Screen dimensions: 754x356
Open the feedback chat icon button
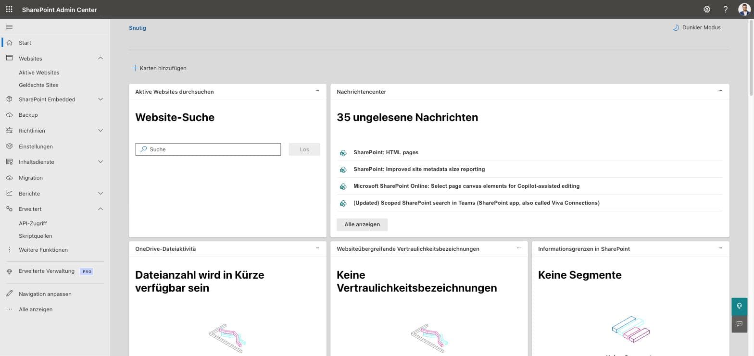coord(740,324)
